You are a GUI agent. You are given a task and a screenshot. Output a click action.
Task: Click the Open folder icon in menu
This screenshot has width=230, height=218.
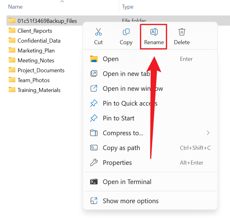94,59
